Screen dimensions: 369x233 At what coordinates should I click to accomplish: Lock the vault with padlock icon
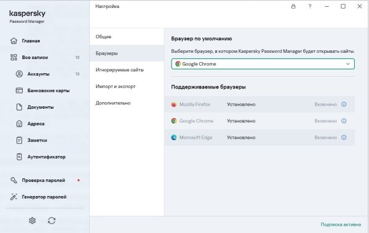pos(293,6)
